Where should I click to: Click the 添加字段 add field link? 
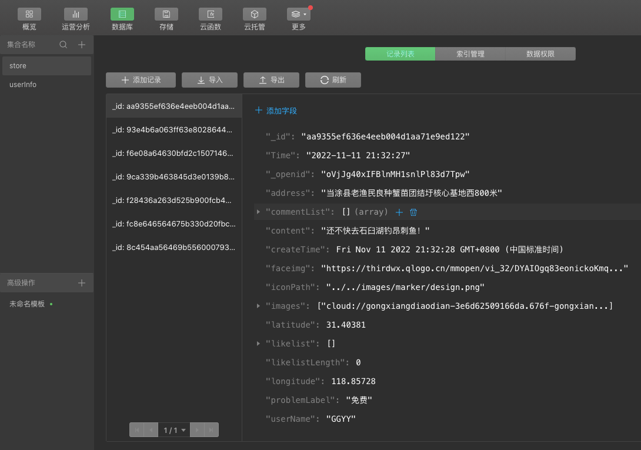coord(276,111)
